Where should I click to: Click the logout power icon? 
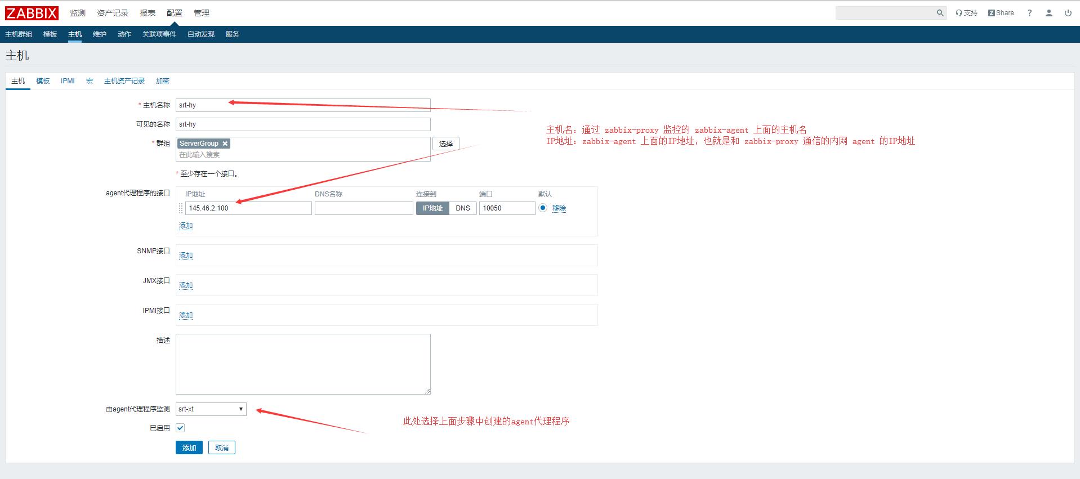1068,13
